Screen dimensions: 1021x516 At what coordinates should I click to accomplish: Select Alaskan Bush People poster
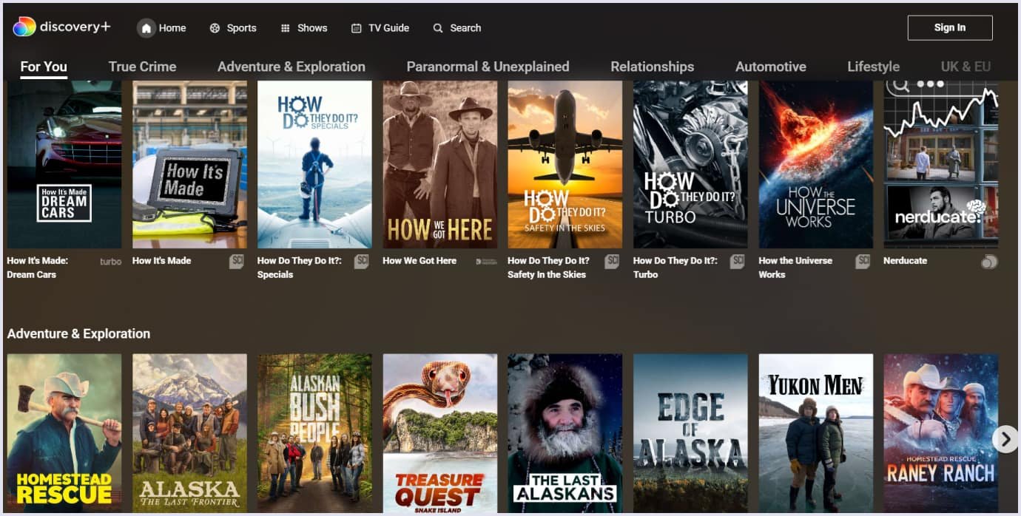click(x=314, y=433)
